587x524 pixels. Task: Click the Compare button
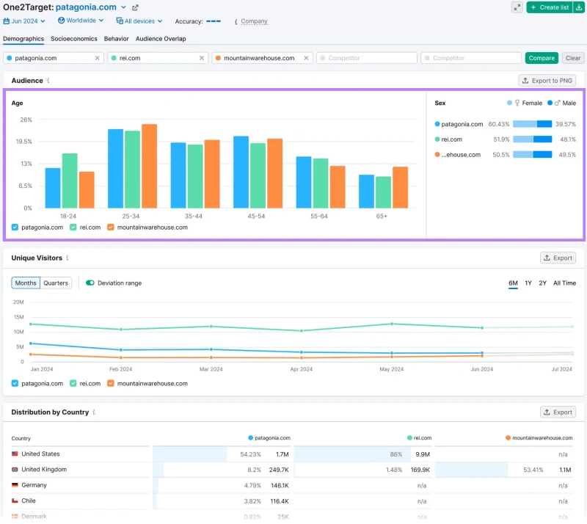pos(542,58)
